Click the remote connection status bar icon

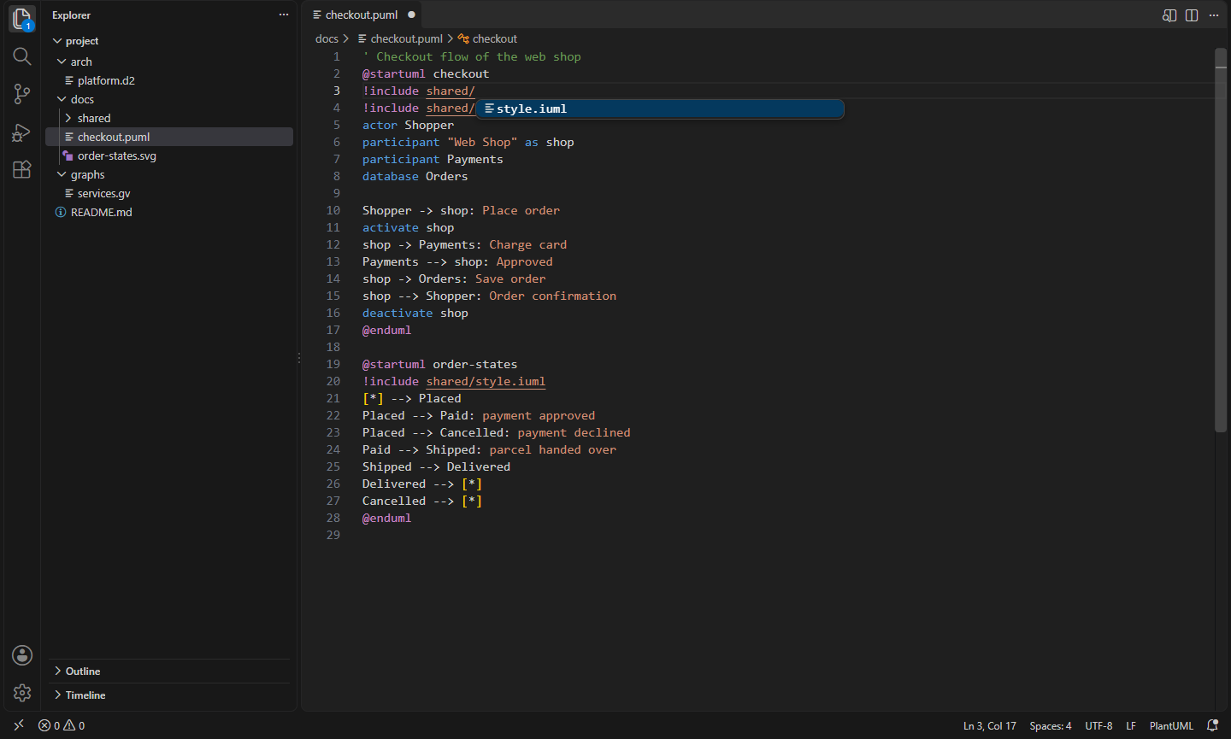pyautogui.click(x=19, y=725)
